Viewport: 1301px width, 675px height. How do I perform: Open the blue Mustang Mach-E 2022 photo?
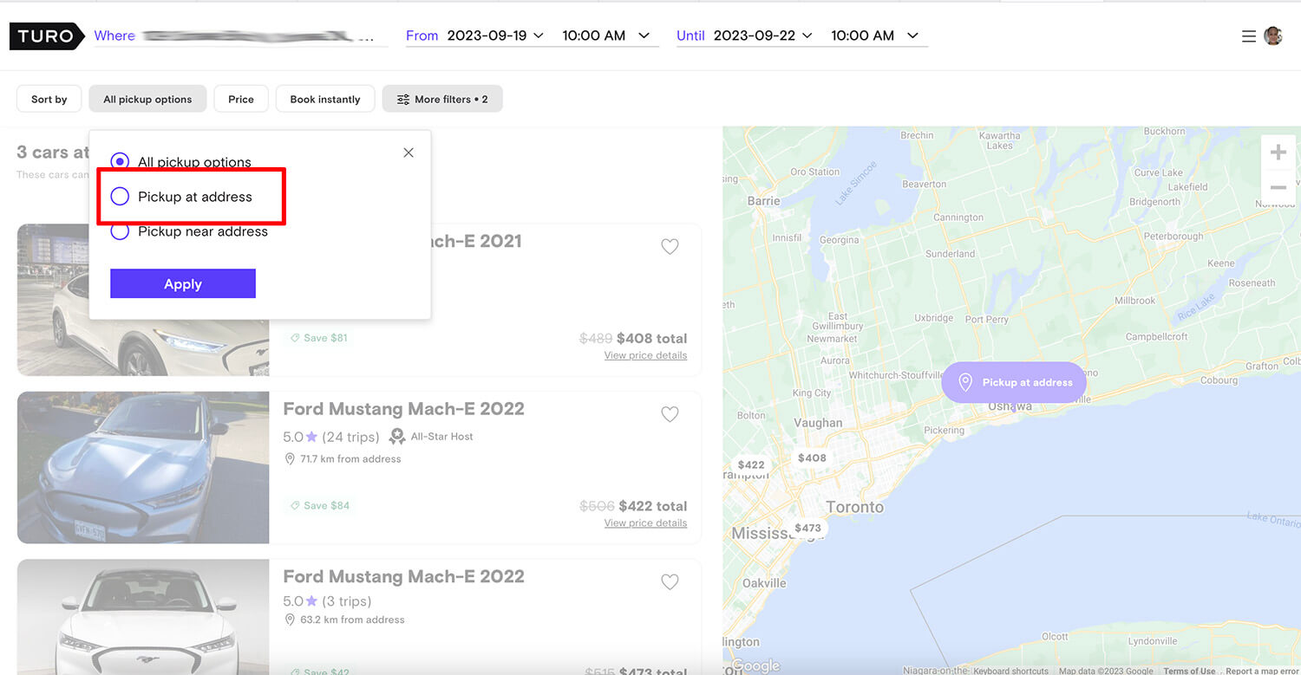pos(143,468)
